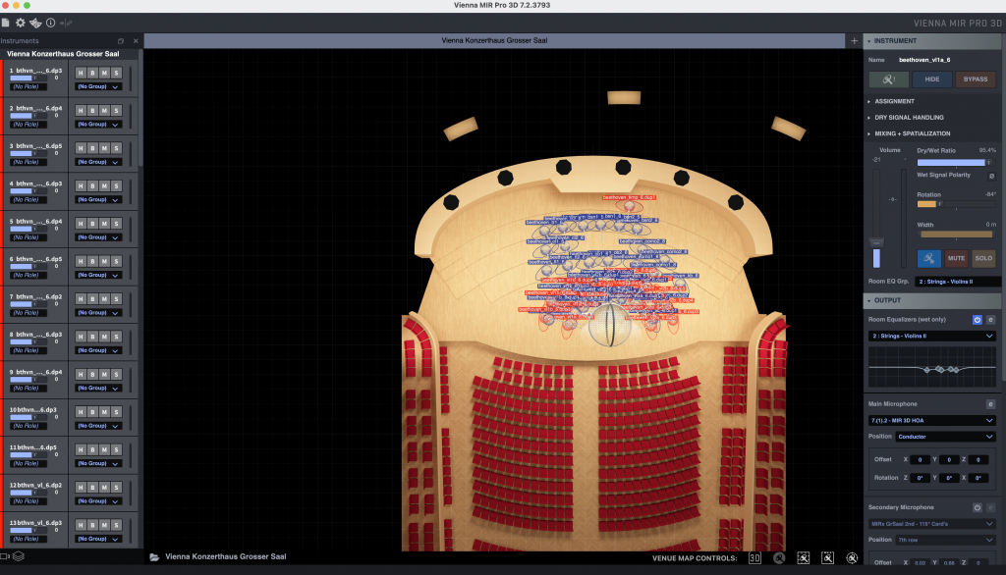Screen dimensions: 1006x575
Task: Undock the Instruments panel
Action: [x=121, y=41]
